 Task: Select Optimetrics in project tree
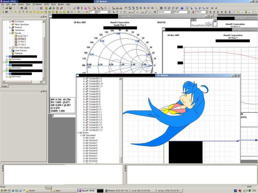[x=19, y=30]
